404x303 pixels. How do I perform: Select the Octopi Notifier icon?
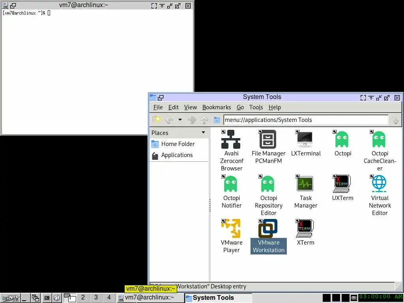(231, 184)
